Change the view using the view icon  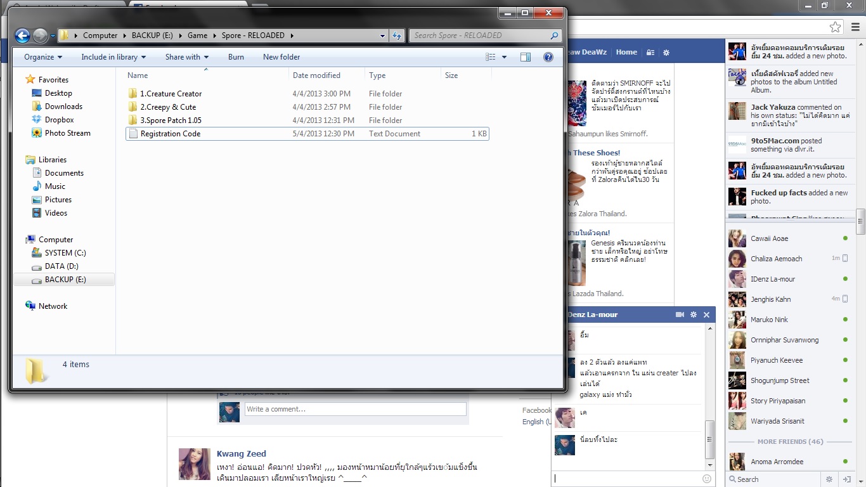(x=491, y=57)
